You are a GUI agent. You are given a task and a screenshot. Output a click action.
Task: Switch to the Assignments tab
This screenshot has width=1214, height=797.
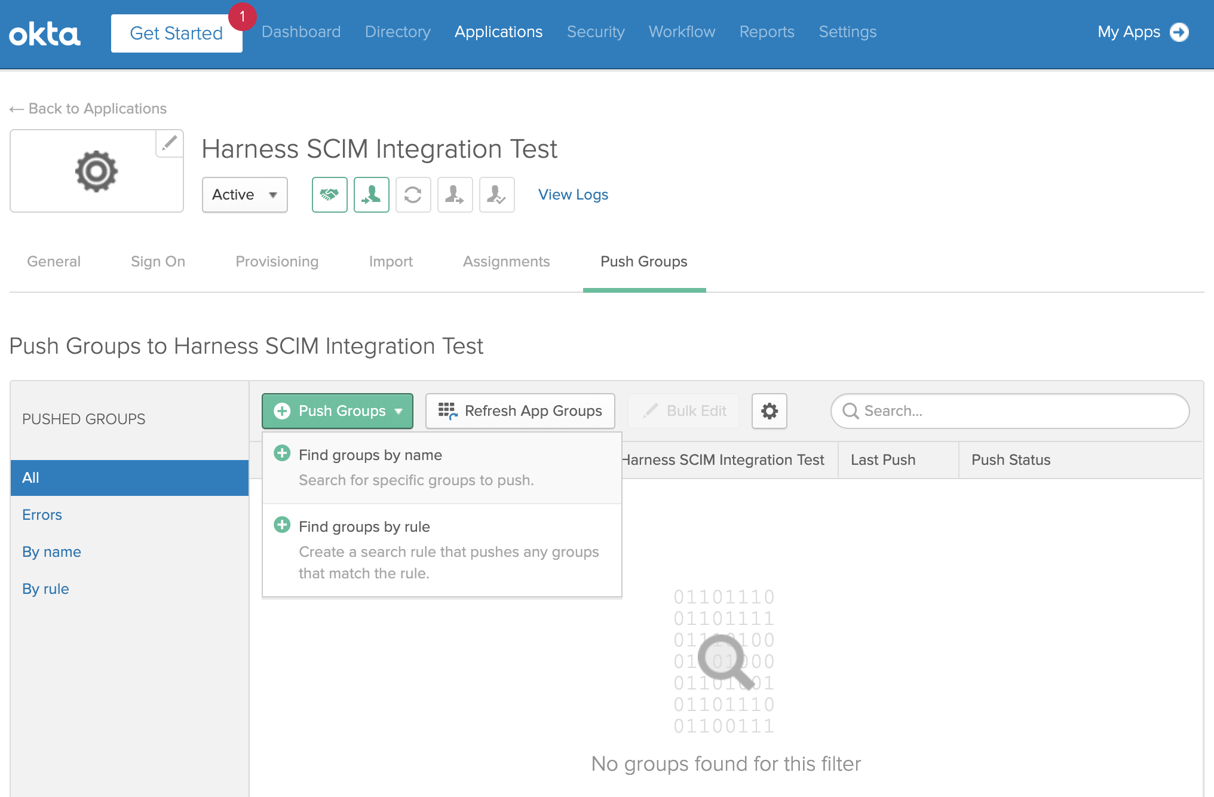click(x=506, y=262)
